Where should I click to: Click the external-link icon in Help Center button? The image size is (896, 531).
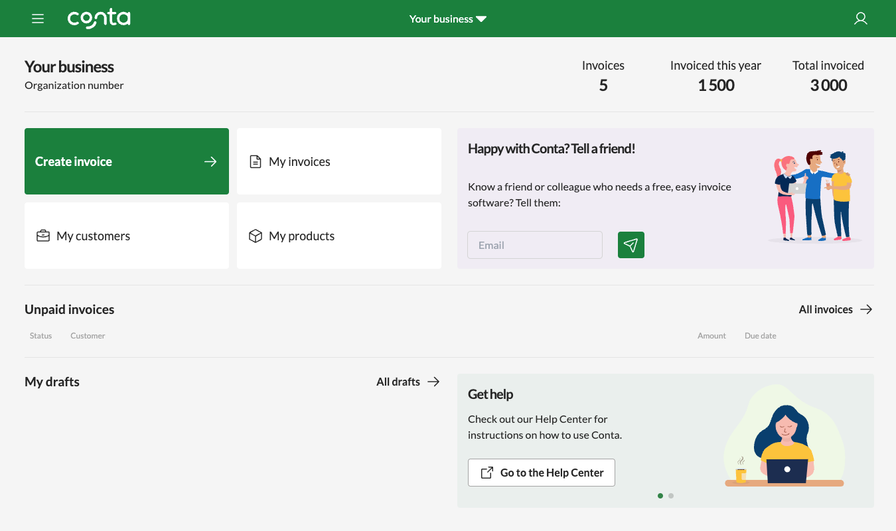486,472
